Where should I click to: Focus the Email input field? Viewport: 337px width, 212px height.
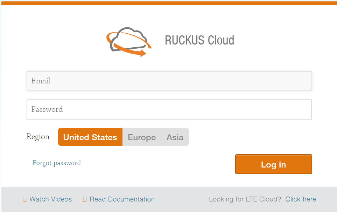point(169,81)
